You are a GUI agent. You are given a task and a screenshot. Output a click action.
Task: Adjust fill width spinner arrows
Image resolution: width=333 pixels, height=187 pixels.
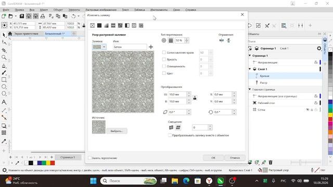pos(188,95)
